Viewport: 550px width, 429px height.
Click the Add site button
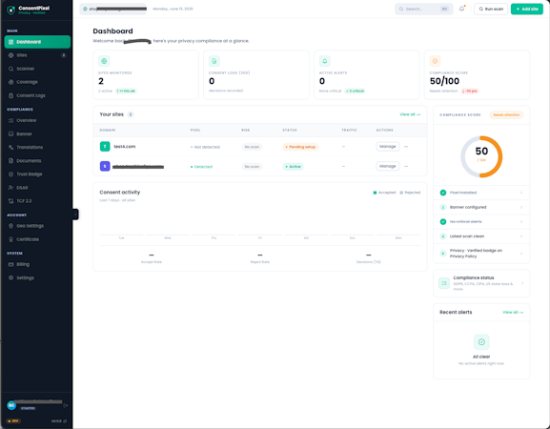click(x=527, y=9)
